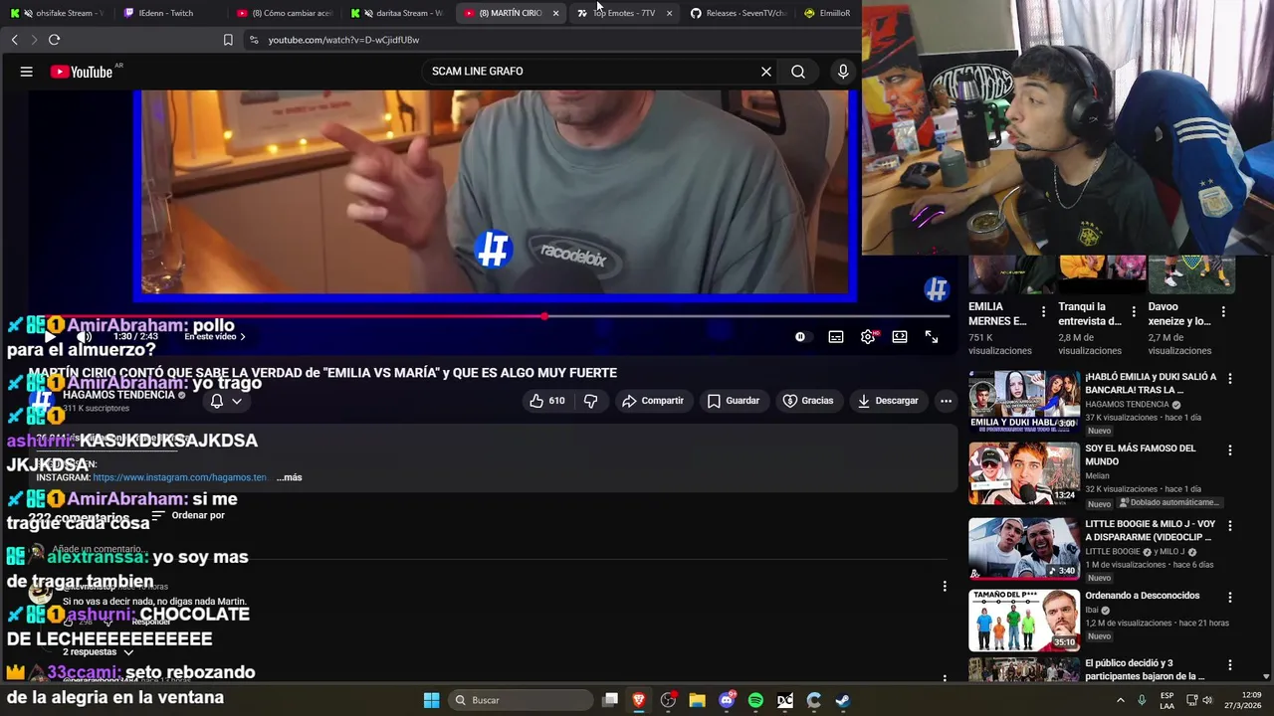Screen dimensions: 1274x716
Task: Open options for 'LITTLE BOOGIE & MILO J' video
Action: [x=1230, y=525]
